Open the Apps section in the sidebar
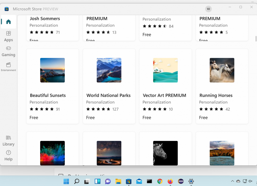The height and width of the screenshot is (186, 257). 8,37
